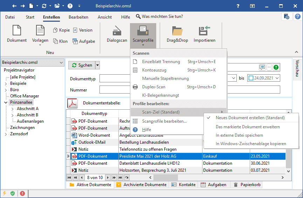Click the Importieren disk icon
Screen dimensions: 303x198
tap(204, 31)
